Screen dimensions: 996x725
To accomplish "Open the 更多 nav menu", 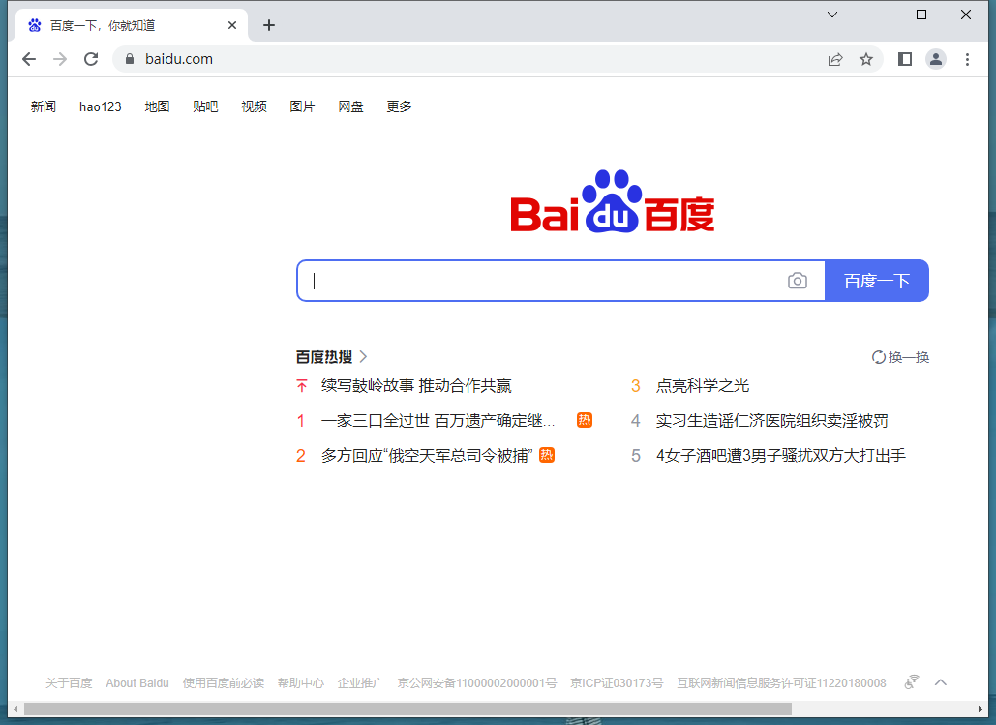I will pos(399,106).
